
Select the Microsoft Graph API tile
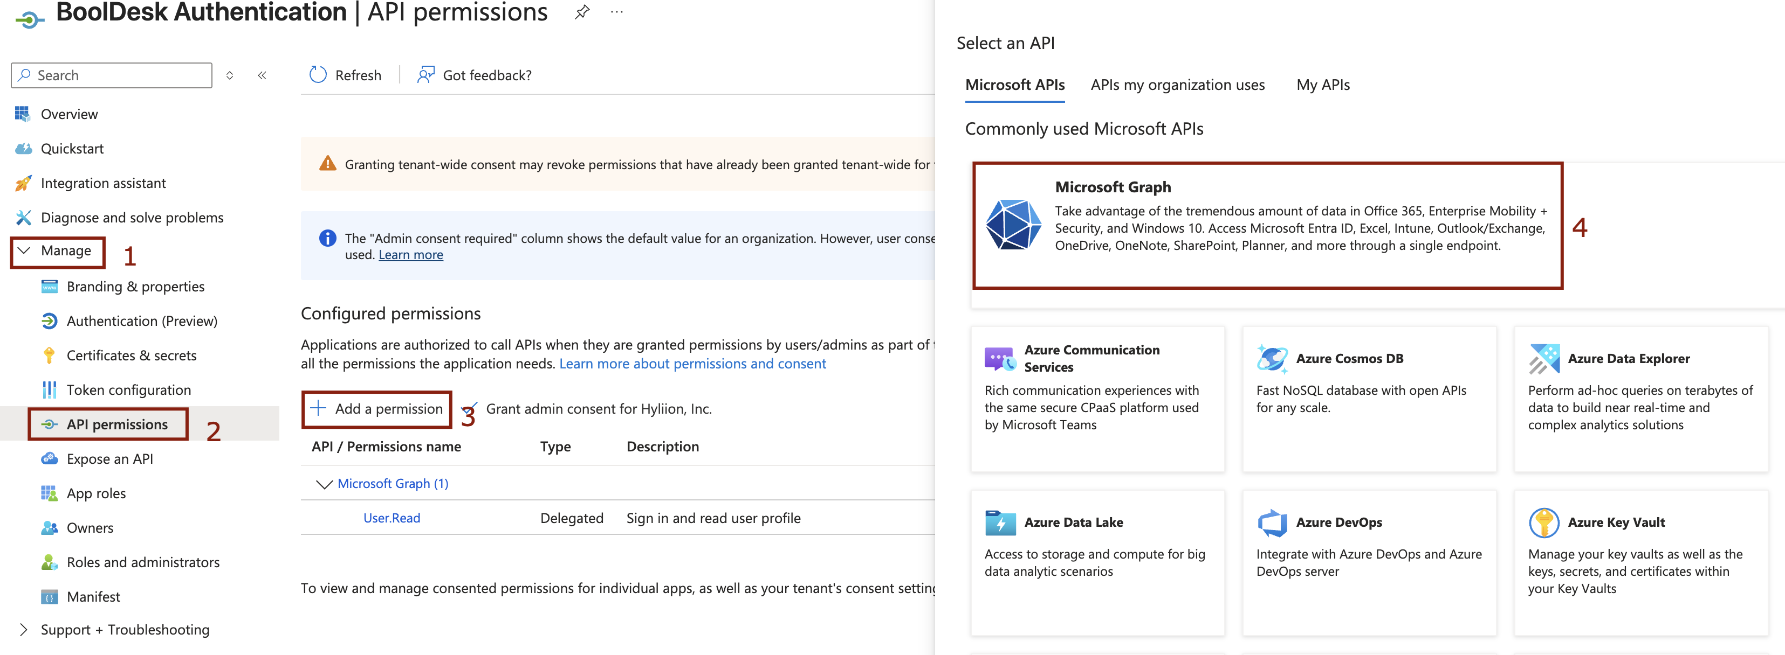click(x=1267, y=225)
